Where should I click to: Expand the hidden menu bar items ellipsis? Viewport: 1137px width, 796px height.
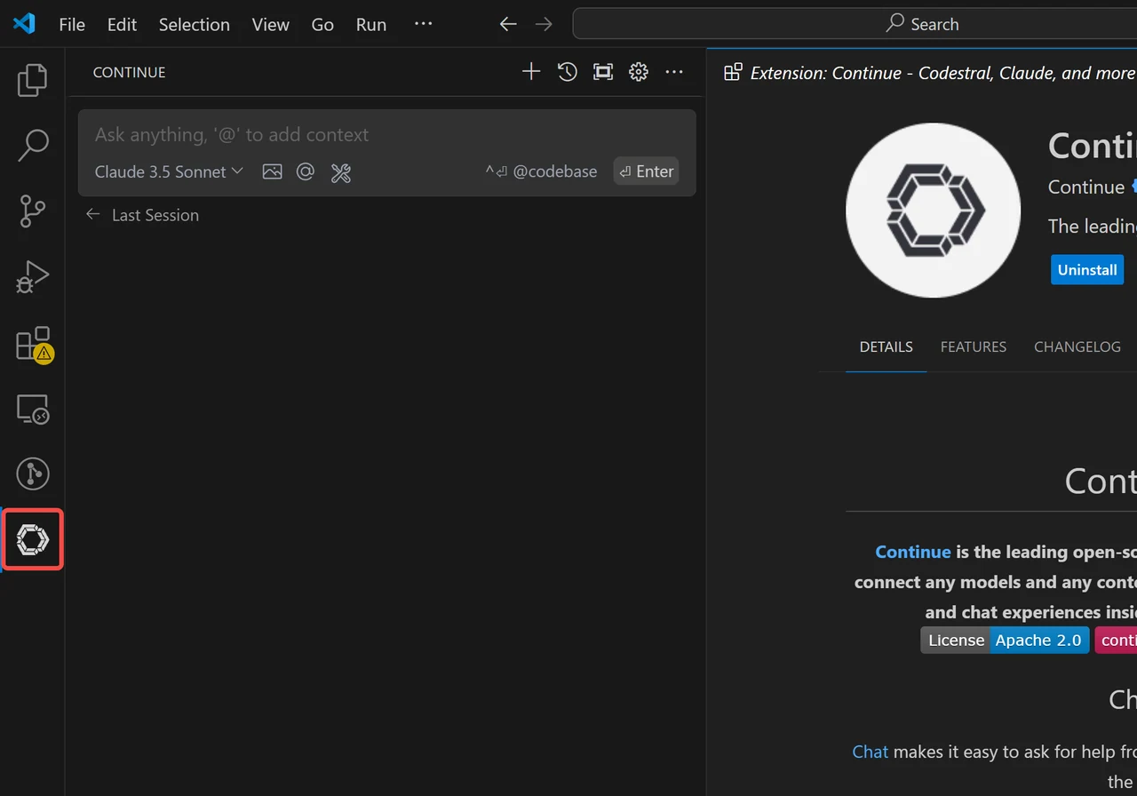424,24
